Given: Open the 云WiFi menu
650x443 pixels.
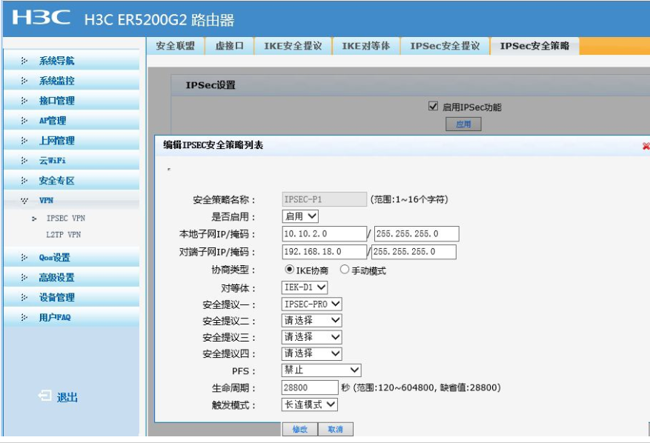Looking at the screenshot, I should point(71,160).
